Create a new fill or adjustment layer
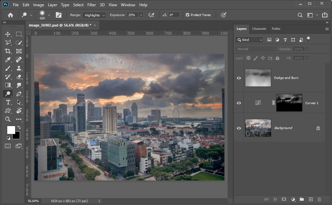Image resolution: width=332 pixels, height=205 pixels. tap(293, 199)
